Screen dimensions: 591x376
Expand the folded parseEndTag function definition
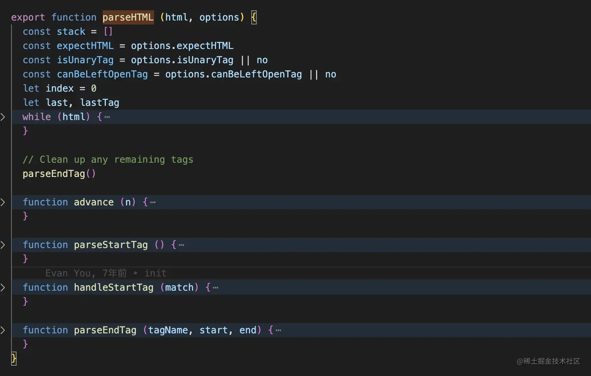[3, 330]
